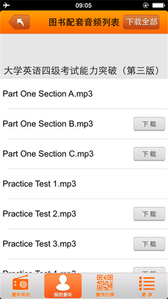Select Part One Section A.mp3 row
Image resolution: width=168 pixels, height=299 pixels.
[84, 94]
